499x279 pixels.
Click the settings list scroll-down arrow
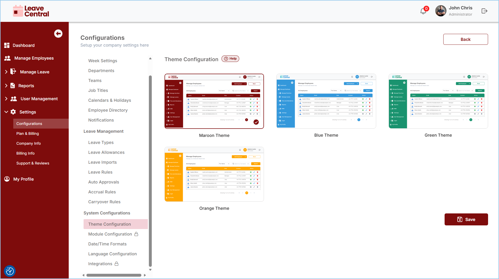(150, 270)
